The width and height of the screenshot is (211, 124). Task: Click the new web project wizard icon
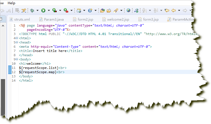pos(79,10)
